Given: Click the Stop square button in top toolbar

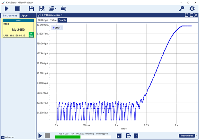Looking at the screenshot, I should point(18,9).
